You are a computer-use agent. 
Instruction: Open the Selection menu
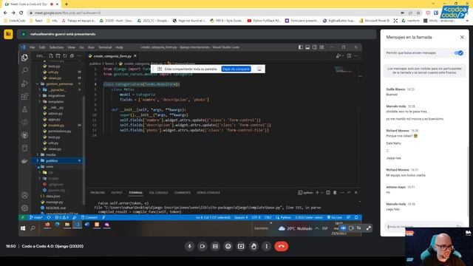pos(56,47)
